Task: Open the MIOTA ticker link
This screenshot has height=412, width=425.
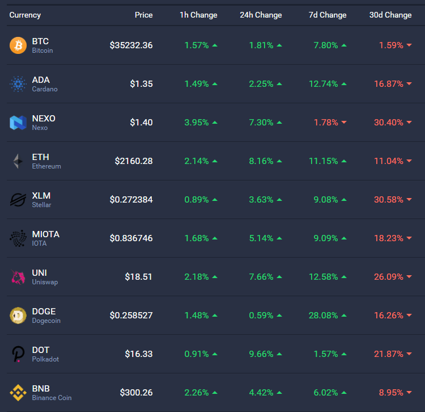Action: click(45, 234)
